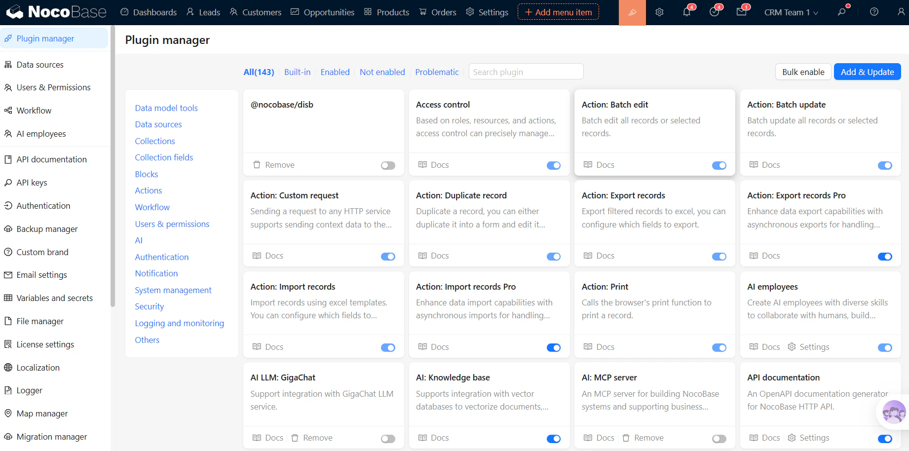Screen dimensions: 909x451
Task: Click the help question mark icon
Action: point(874,12)
